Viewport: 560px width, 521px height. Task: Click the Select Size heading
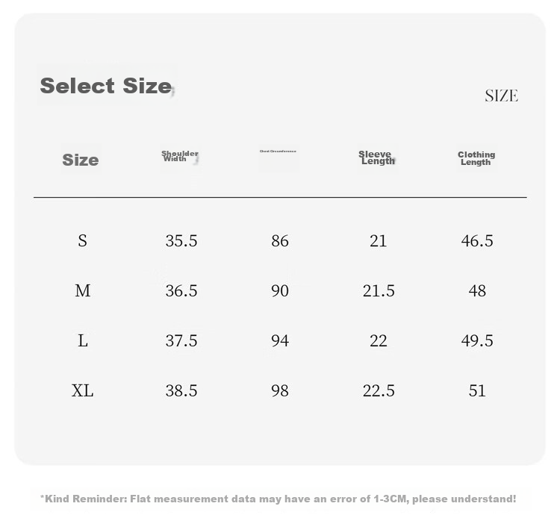(x=106, y=86)
